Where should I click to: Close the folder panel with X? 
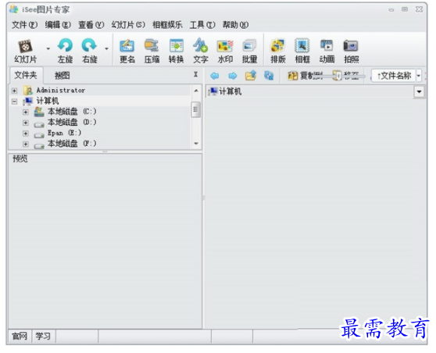tap(196, 74)
